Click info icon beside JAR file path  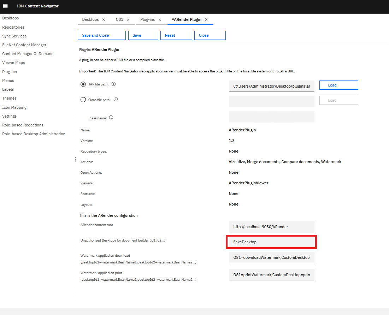click(x=114, y=84)
